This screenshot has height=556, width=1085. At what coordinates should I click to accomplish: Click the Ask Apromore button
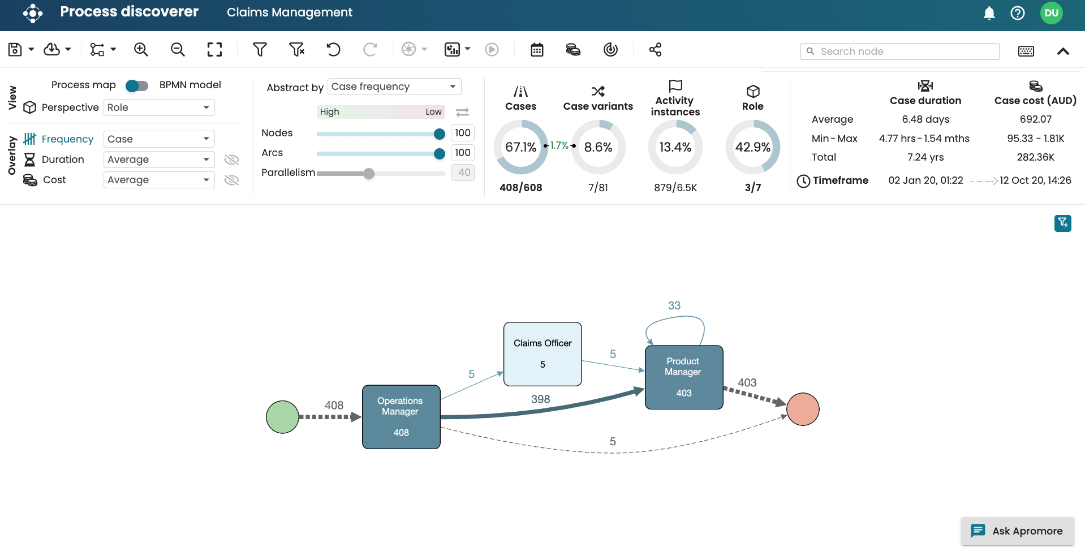pyautogui.click(x=1017, y=531)
